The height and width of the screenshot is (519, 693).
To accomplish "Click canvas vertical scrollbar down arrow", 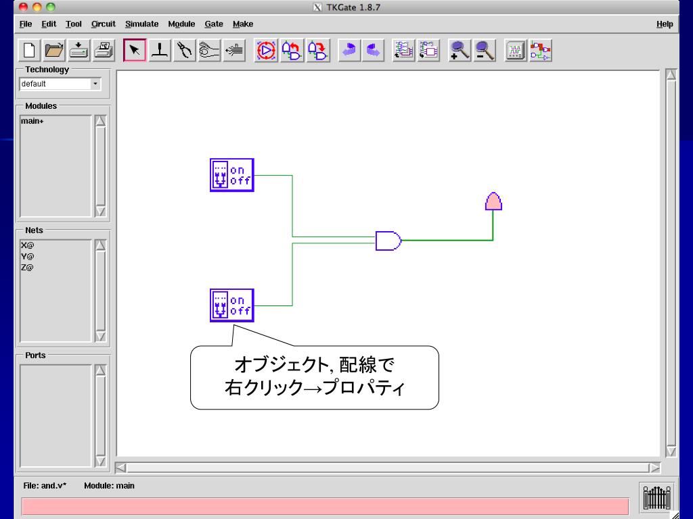I will 671,451.
